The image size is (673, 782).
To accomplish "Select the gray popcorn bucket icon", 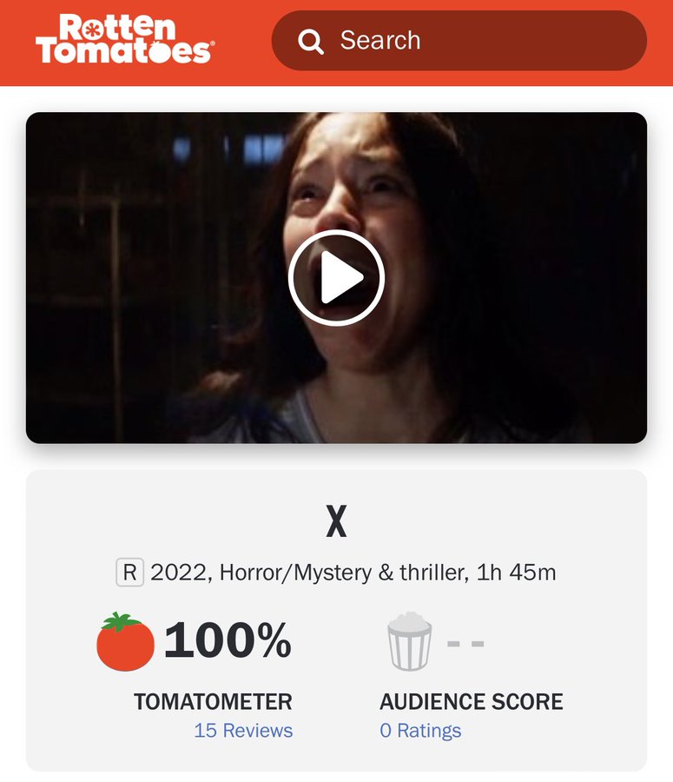I will [x=409, y=641].
